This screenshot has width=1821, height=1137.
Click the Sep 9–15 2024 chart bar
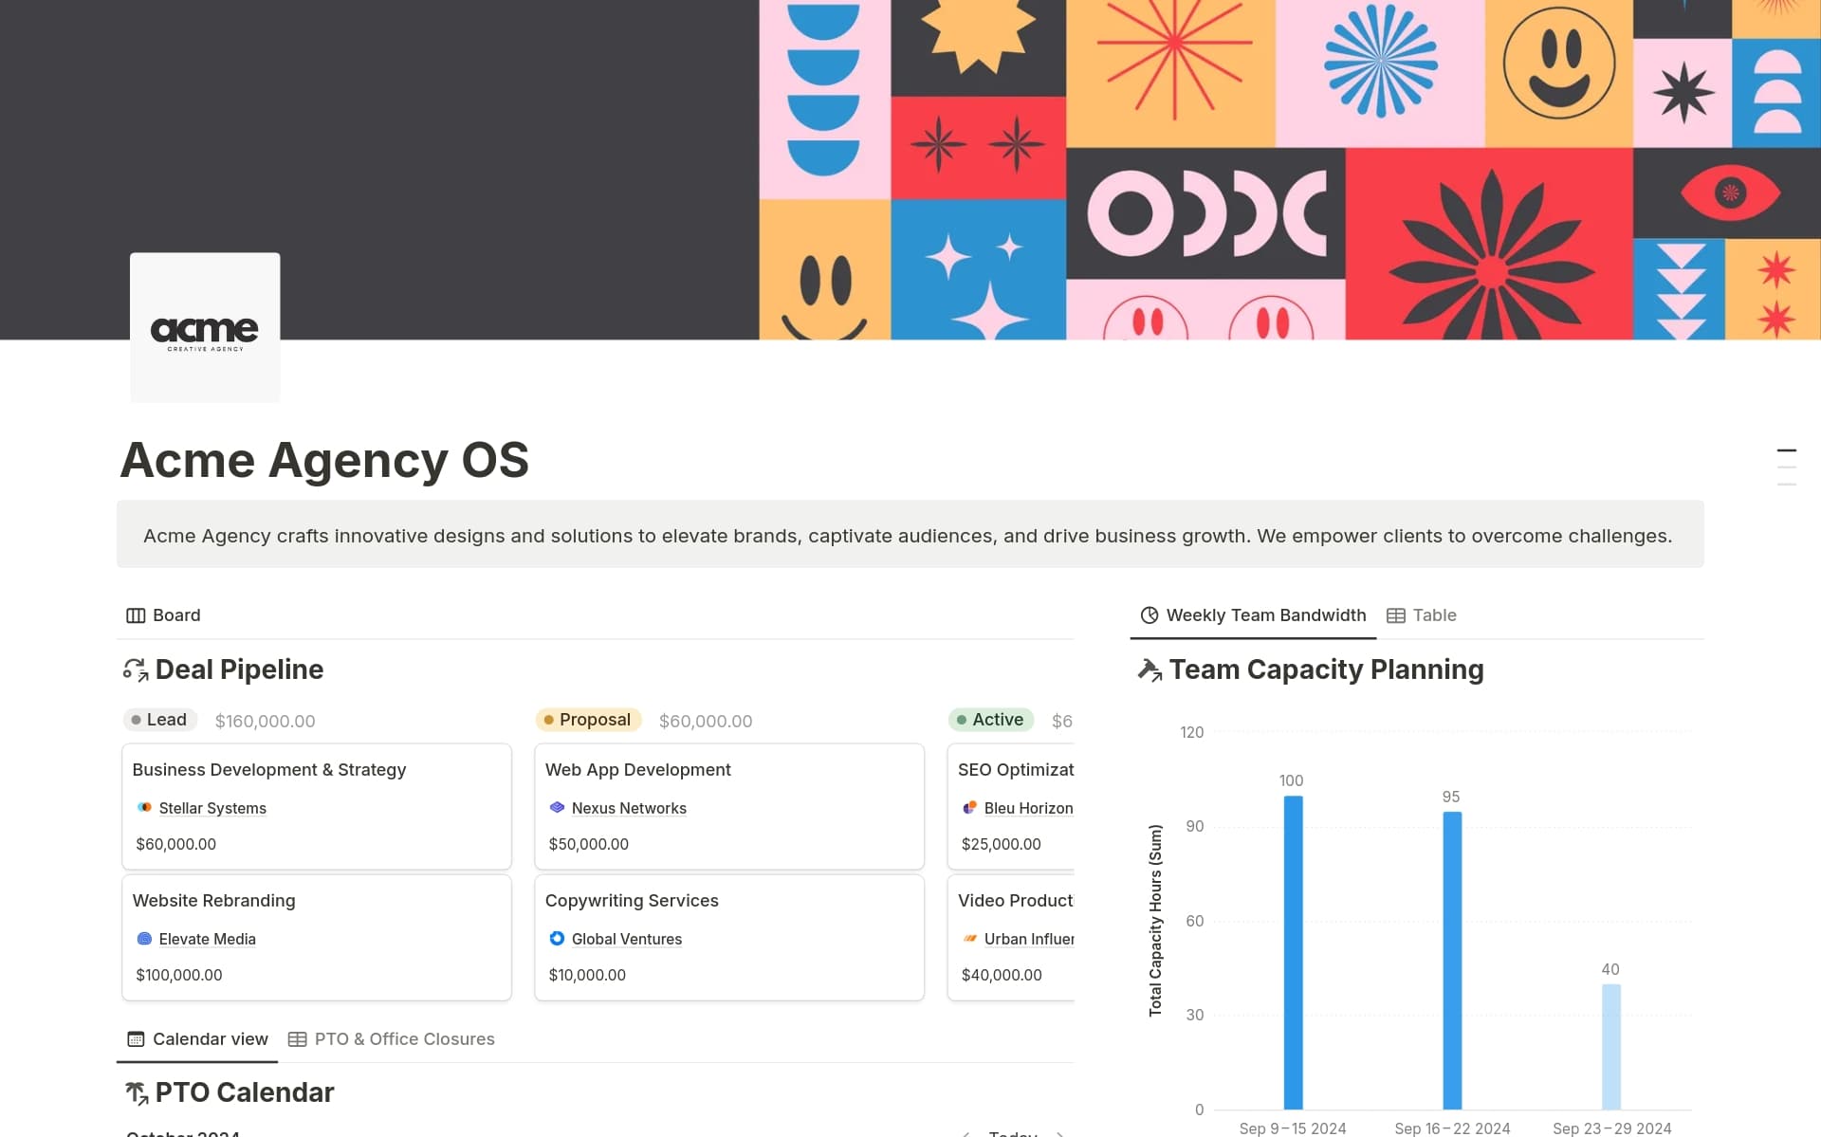point(1293,952)
